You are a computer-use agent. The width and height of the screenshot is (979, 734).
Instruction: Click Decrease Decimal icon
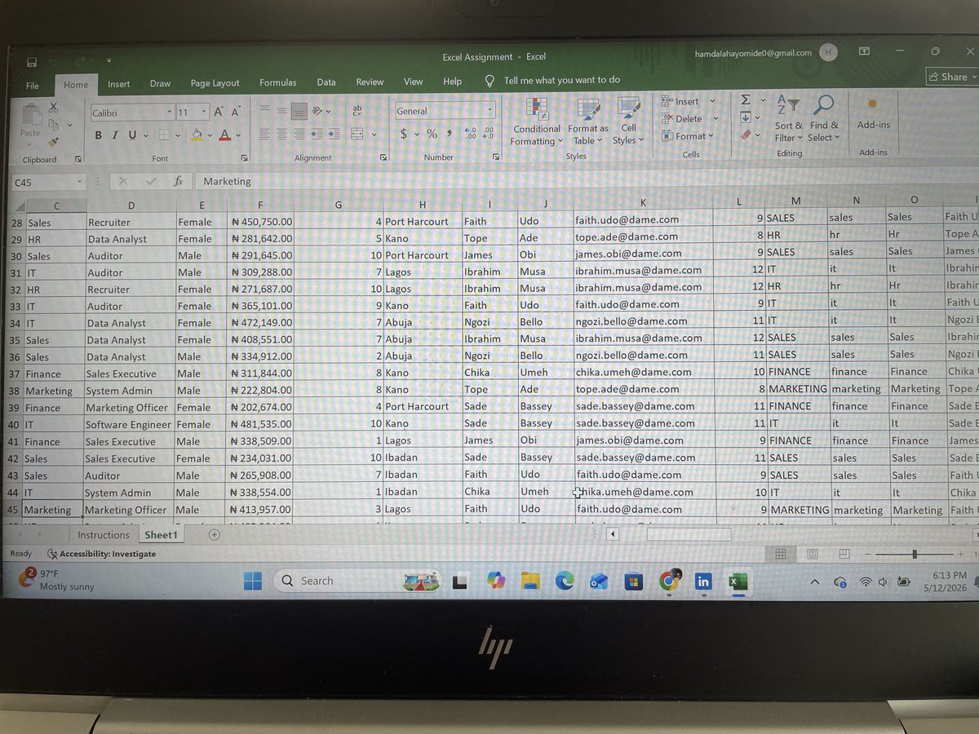[488, 134]
